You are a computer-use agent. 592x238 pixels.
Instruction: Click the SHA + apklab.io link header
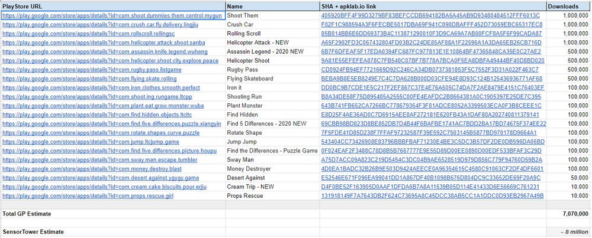click(432, 5)
